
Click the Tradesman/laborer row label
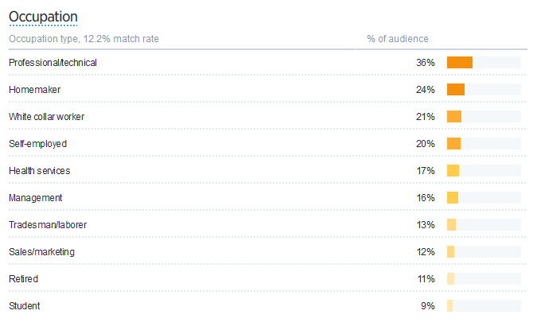tap(47, 225)
